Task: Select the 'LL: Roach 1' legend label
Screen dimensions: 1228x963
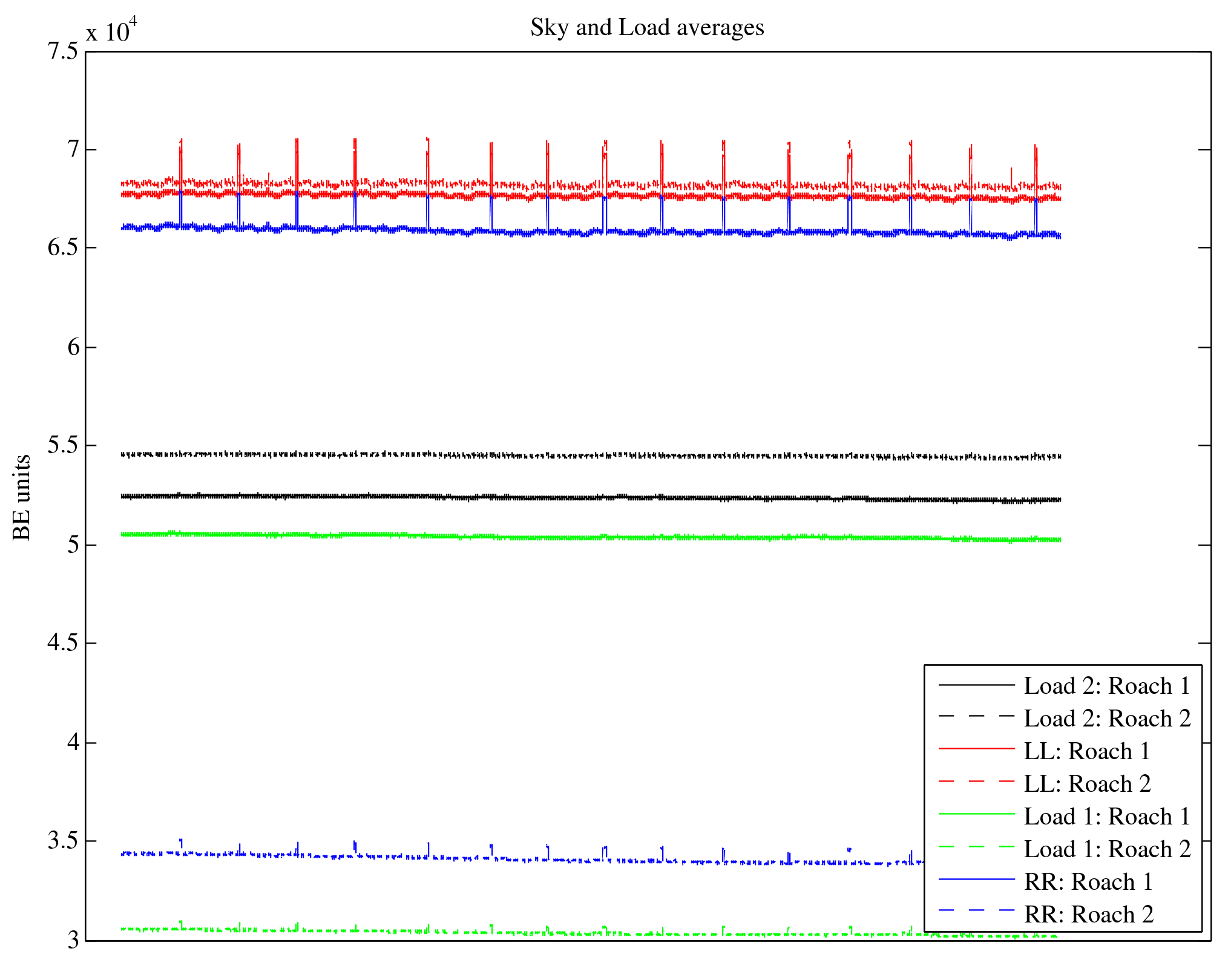Action: point(1086,751)
